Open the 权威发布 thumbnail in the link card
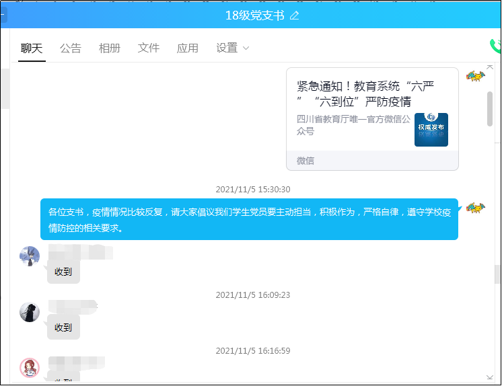Screen dimensions: 502x386 (x=431, y=130)
